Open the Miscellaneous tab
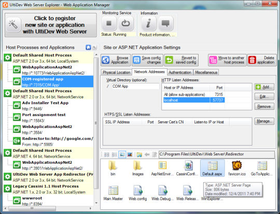280x214 pixels. click(x=206, y=73)
